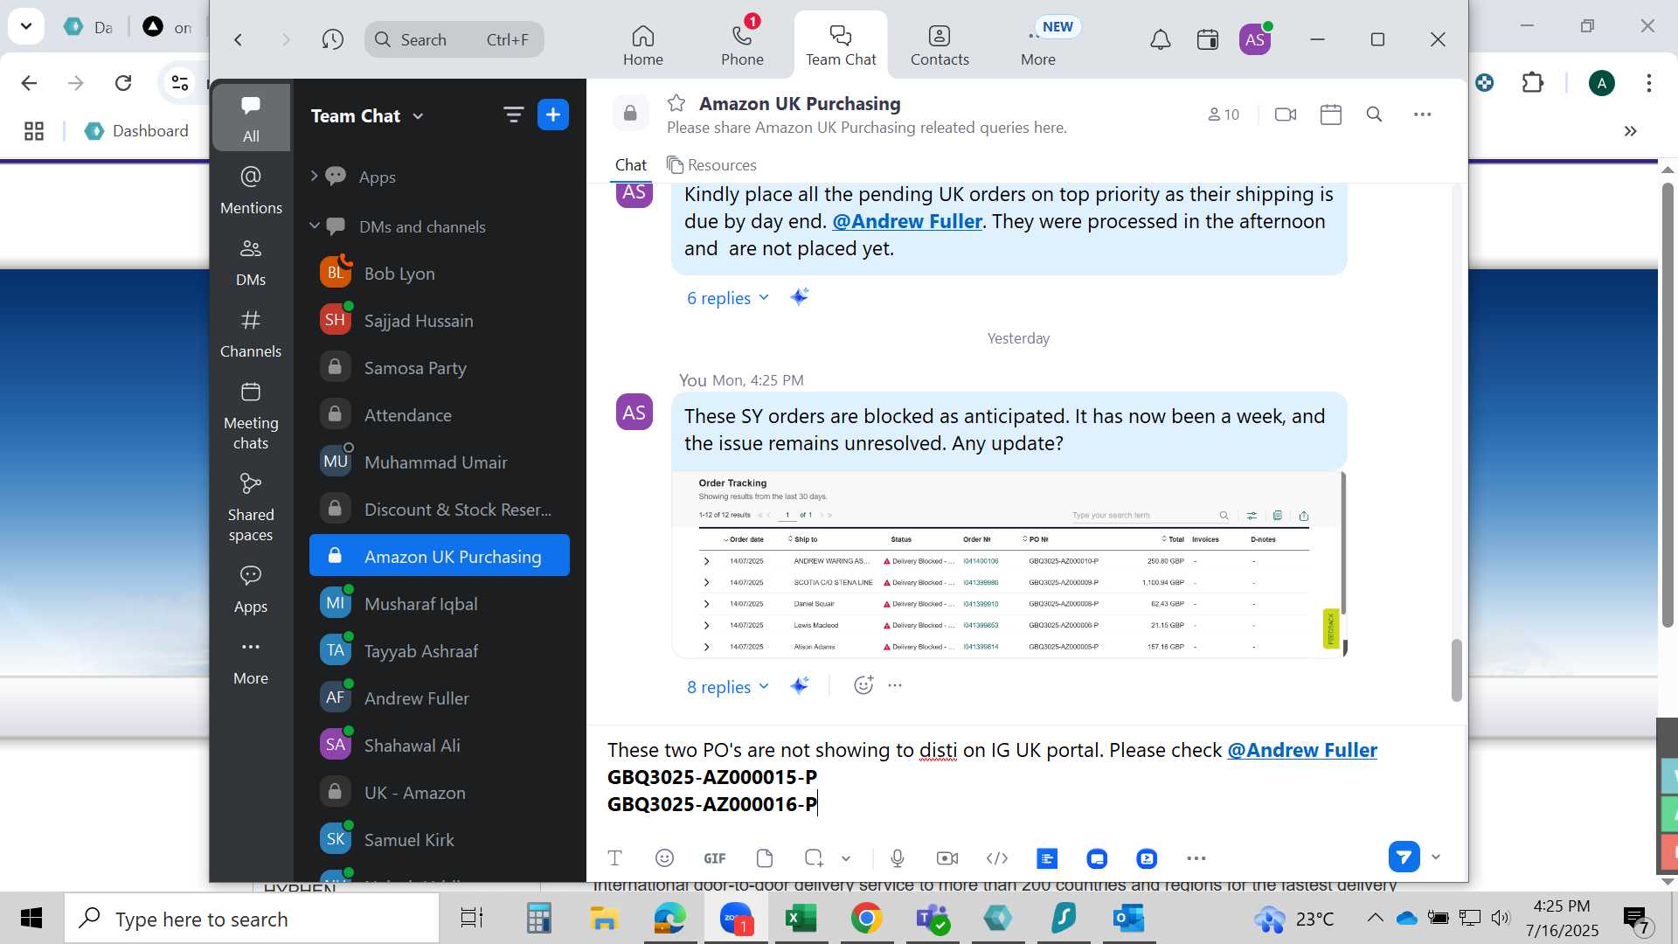
Task: Switch to the Contacts tab
Action: [940, 45]
